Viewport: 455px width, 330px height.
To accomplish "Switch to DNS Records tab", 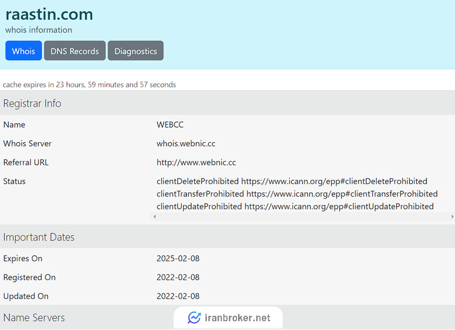I will pyautogui.click(x=75, y=51).
